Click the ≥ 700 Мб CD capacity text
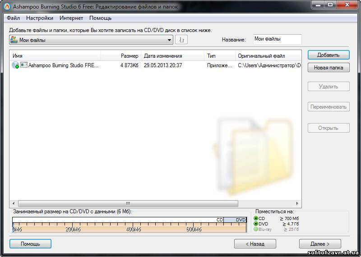The image size is (361, 257). click(x=289, y=218)
